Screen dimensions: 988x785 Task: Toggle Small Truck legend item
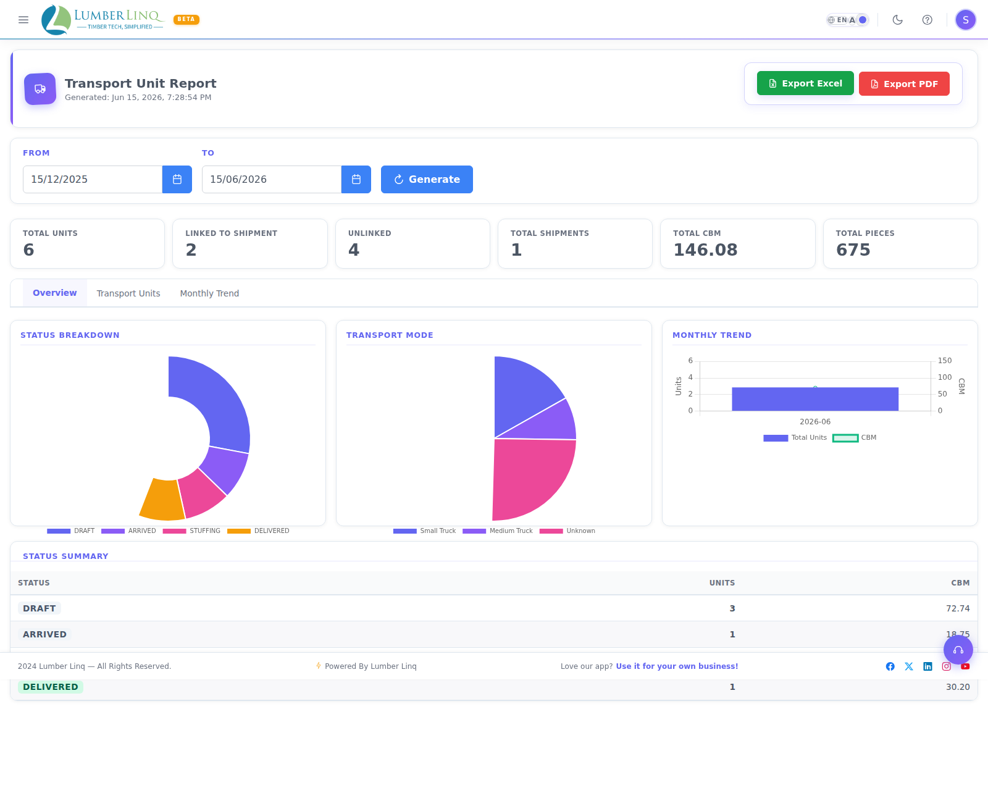(424, 531)
